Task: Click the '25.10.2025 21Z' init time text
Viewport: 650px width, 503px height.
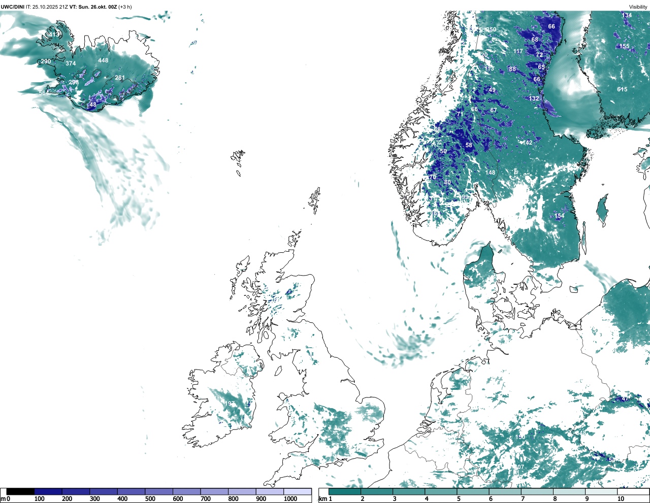Action: click(50, 7)
